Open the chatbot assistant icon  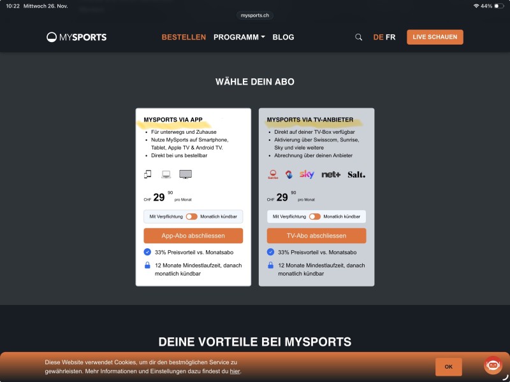click(x=493, y=365)
